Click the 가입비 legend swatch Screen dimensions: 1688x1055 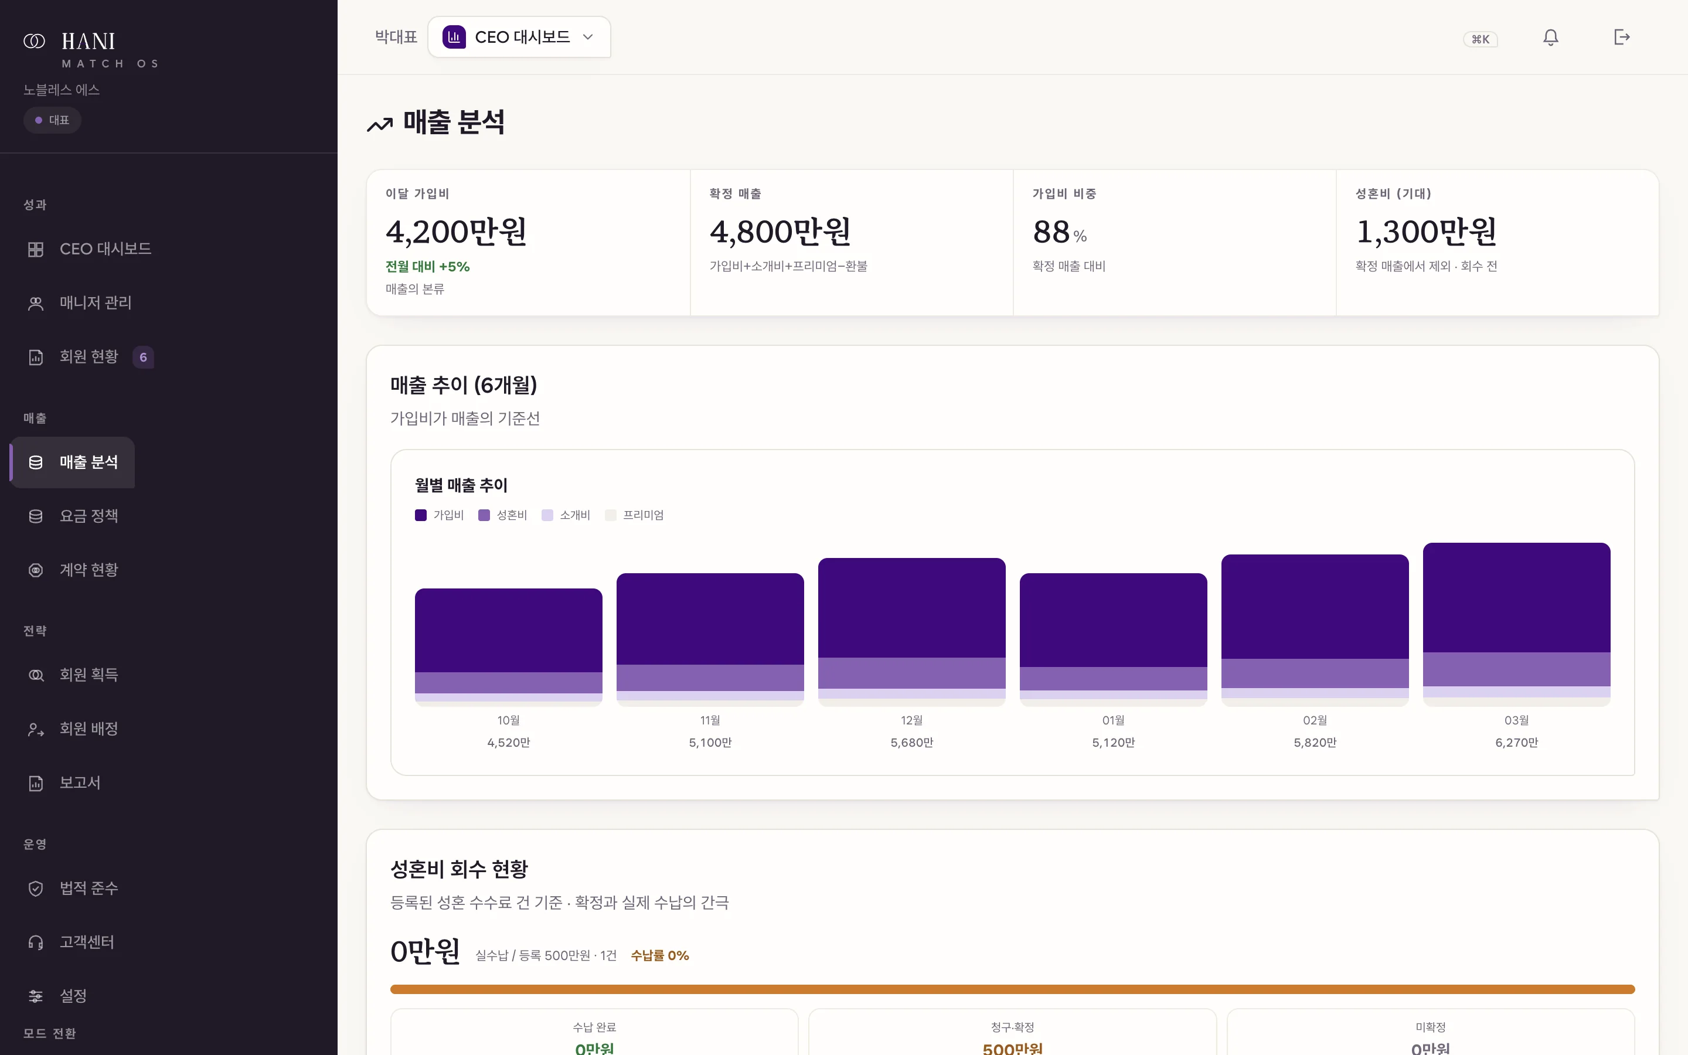tap(421, 515)
